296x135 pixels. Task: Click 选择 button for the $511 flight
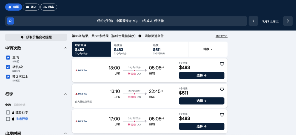[201, 101]
